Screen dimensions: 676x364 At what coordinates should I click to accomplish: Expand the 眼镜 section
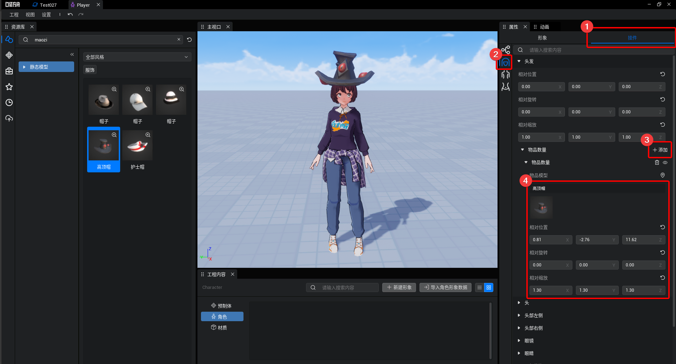(519, 340)
